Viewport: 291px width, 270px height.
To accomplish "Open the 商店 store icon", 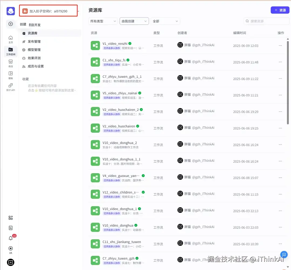I will (x=11, y=63).
